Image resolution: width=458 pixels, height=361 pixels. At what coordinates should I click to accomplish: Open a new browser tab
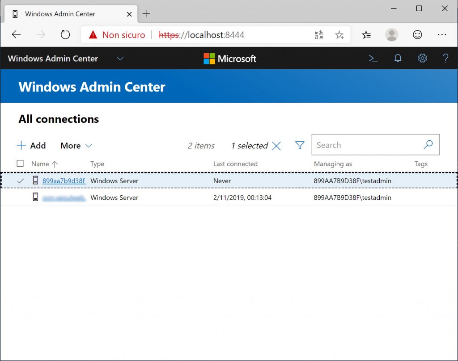tap(146, 14)
